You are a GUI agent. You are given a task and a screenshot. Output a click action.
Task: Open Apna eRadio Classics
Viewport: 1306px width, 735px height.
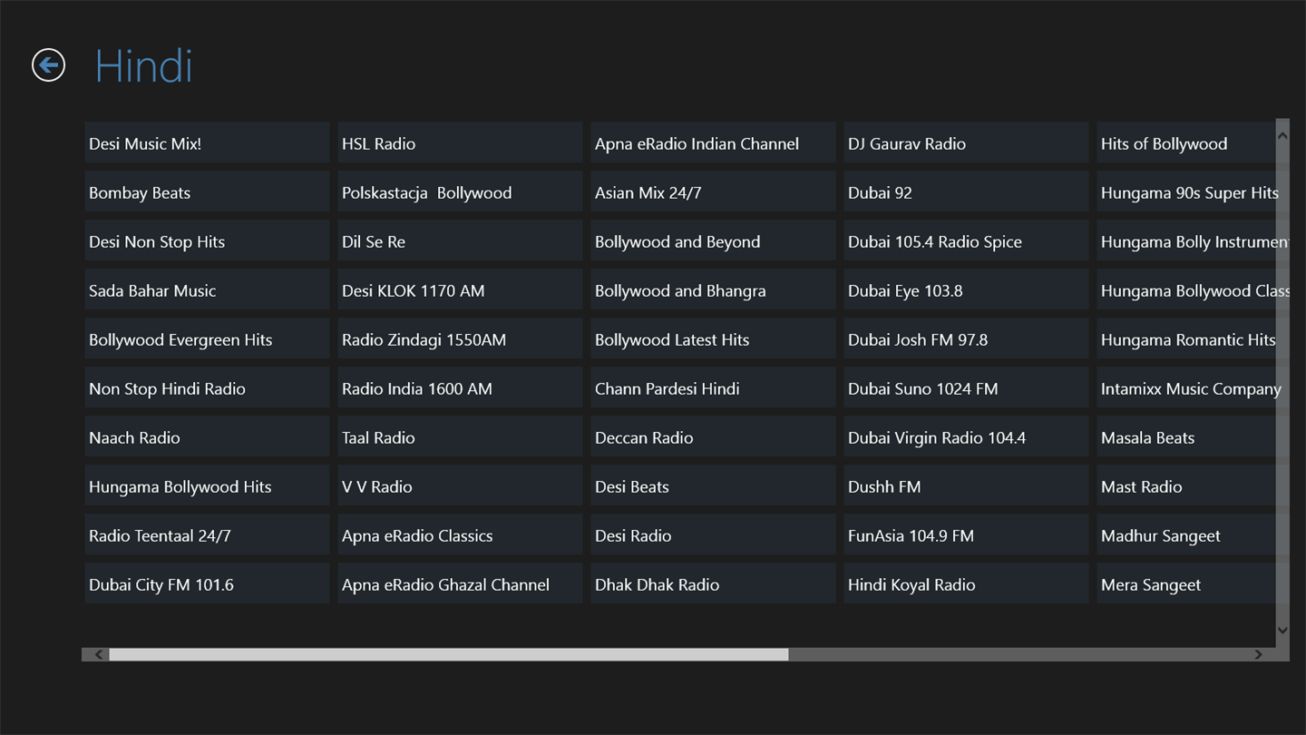(461, 535)
